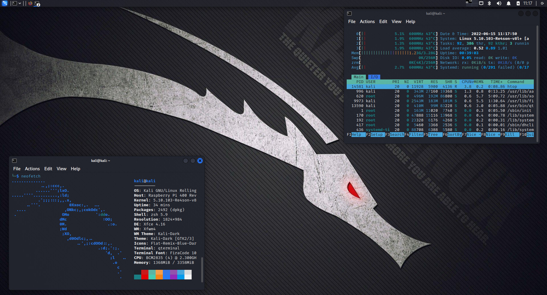Select process row with PID 9973

point(440,101)
